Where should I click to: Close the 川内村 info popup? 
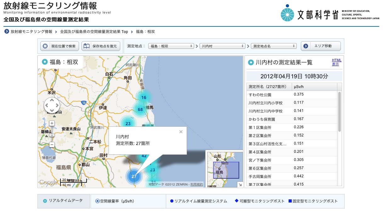(x=181, y=132)
